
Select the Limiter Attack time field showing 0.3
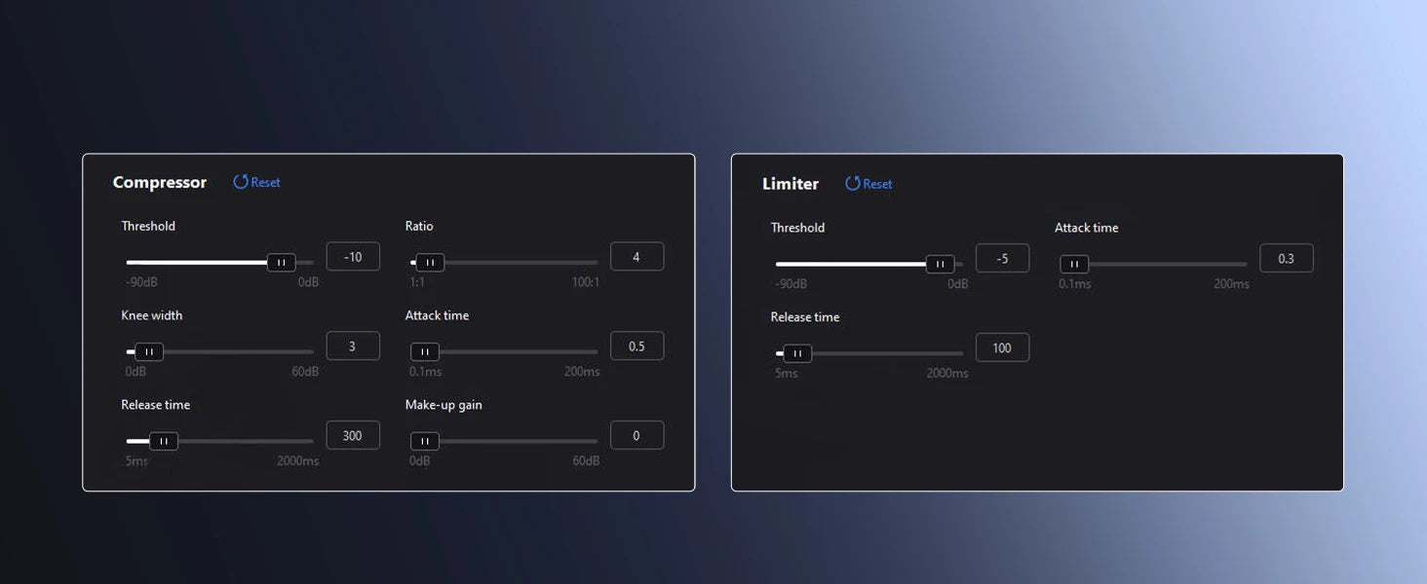tap(1287, 258)
